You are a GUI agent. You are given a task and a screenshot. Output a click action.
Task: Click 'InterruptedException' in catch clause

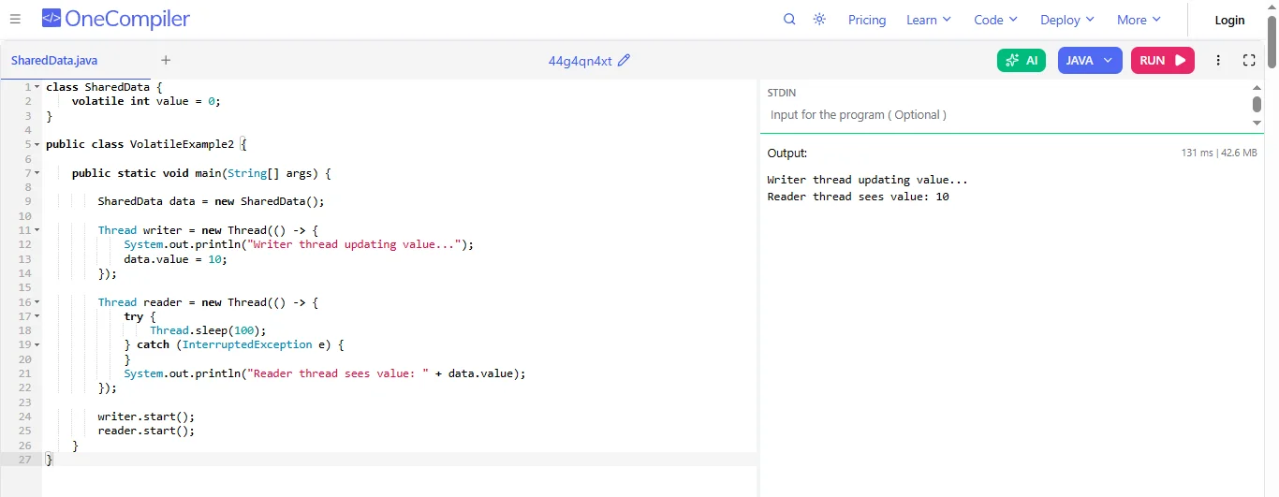(247, 344)
